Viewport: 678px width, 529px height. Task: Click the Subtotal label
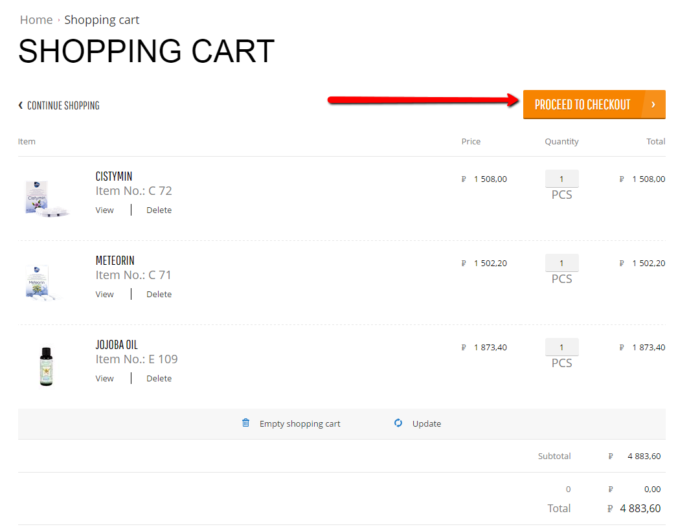(x=554, y=456)
